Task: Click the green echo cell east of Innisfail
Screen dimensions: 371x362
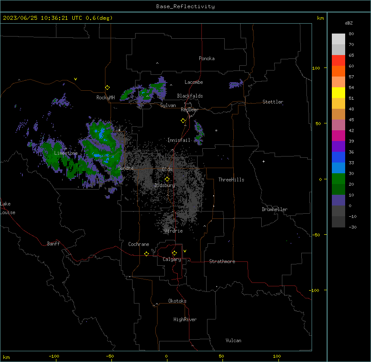Action: [x=199, y=133]
